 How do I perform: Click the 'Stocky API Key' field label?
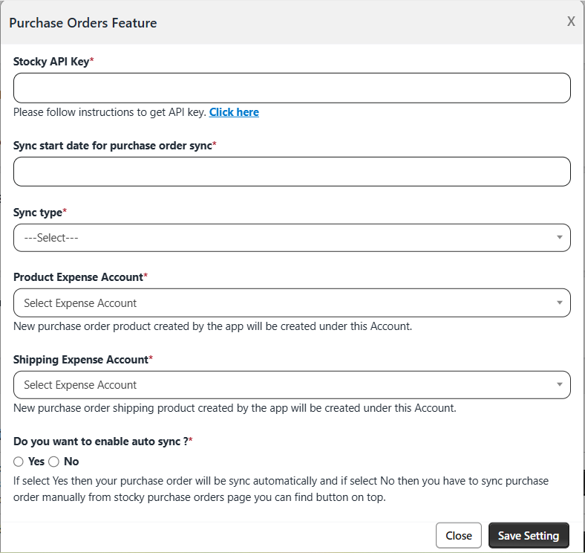51,62
